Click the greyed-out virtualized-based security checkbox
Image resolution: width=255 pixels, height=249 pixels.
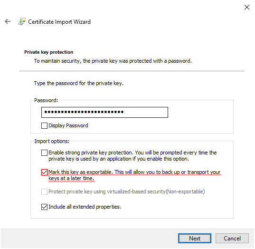[x=44, y=192]
